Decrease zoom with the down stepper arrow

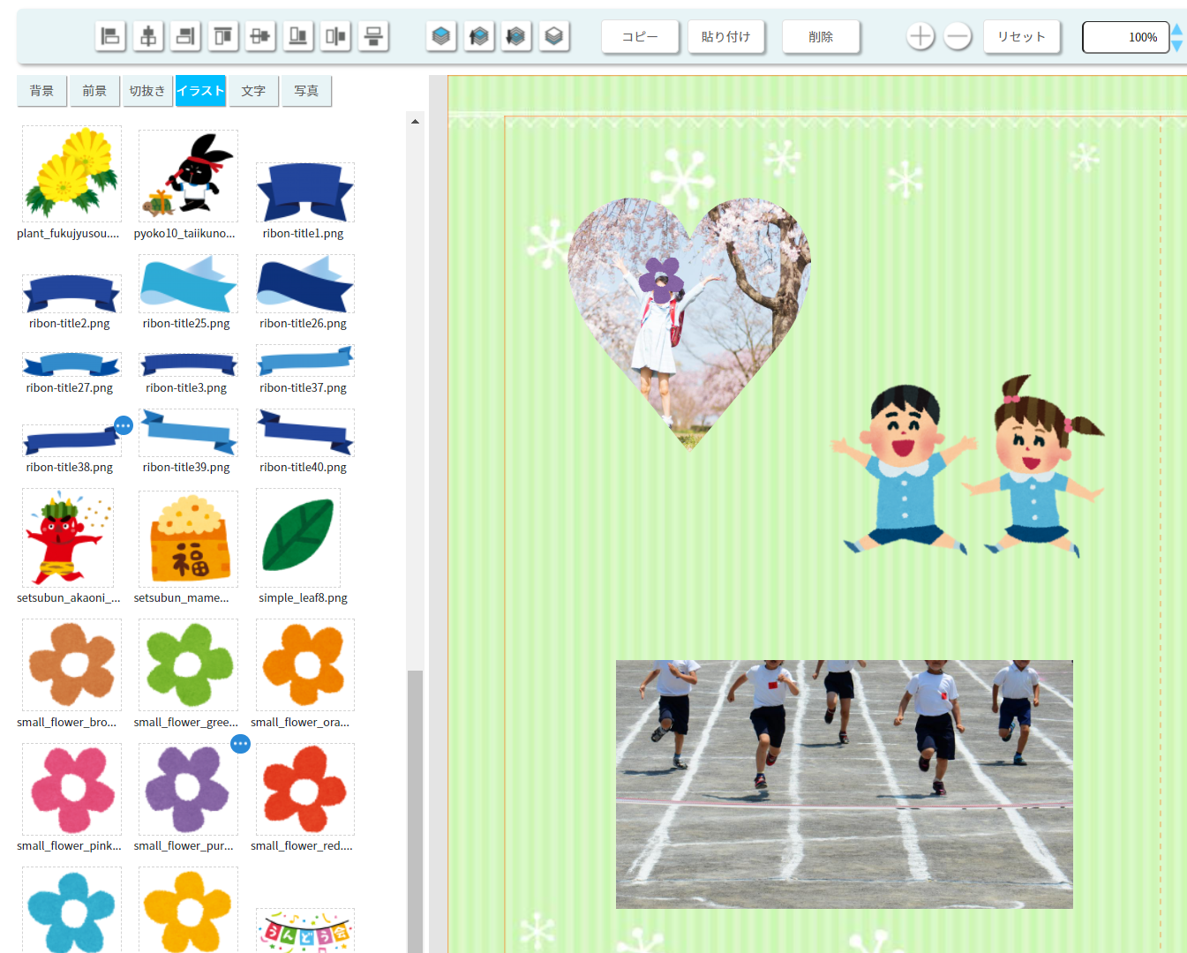(x=1177, y=45)
